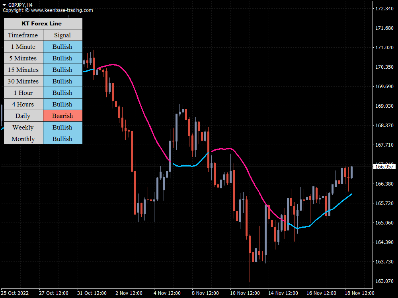The image size is (398, 298).
Task: Click the KT Forex Line panel header
Action: (43, 23)
